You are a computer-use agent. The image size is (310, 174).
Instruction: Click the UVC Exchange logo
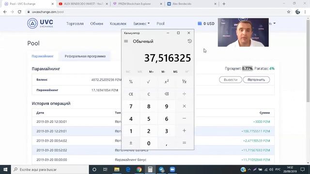pos(40,23)
